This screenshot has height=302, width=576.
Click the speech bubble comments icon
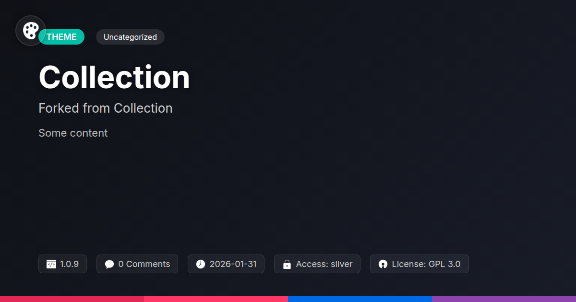point(109,264)
